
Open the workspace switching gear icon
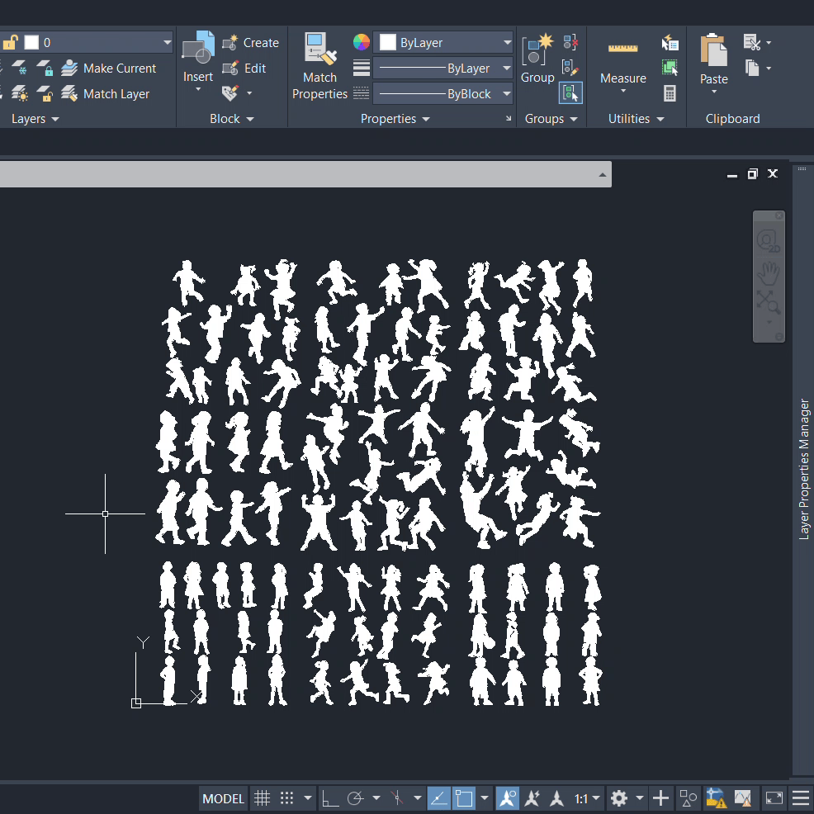point(618,798)
